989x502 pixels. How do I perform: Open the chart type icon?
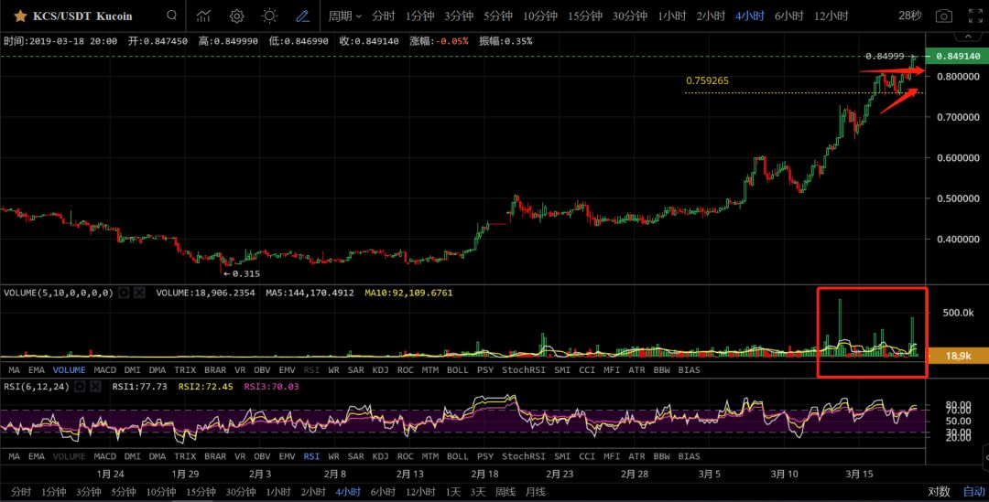(x=203, y=16)
